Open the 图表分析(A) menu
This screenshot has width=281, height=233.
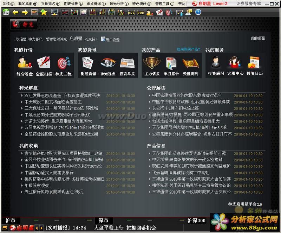(73, 4)
